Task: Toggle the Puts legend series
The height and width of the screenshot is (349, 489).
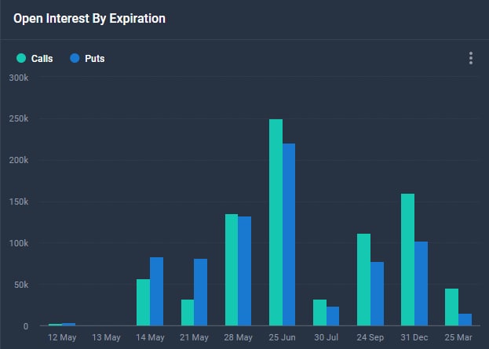Action: pyautogui.click(x=94, y=59)
